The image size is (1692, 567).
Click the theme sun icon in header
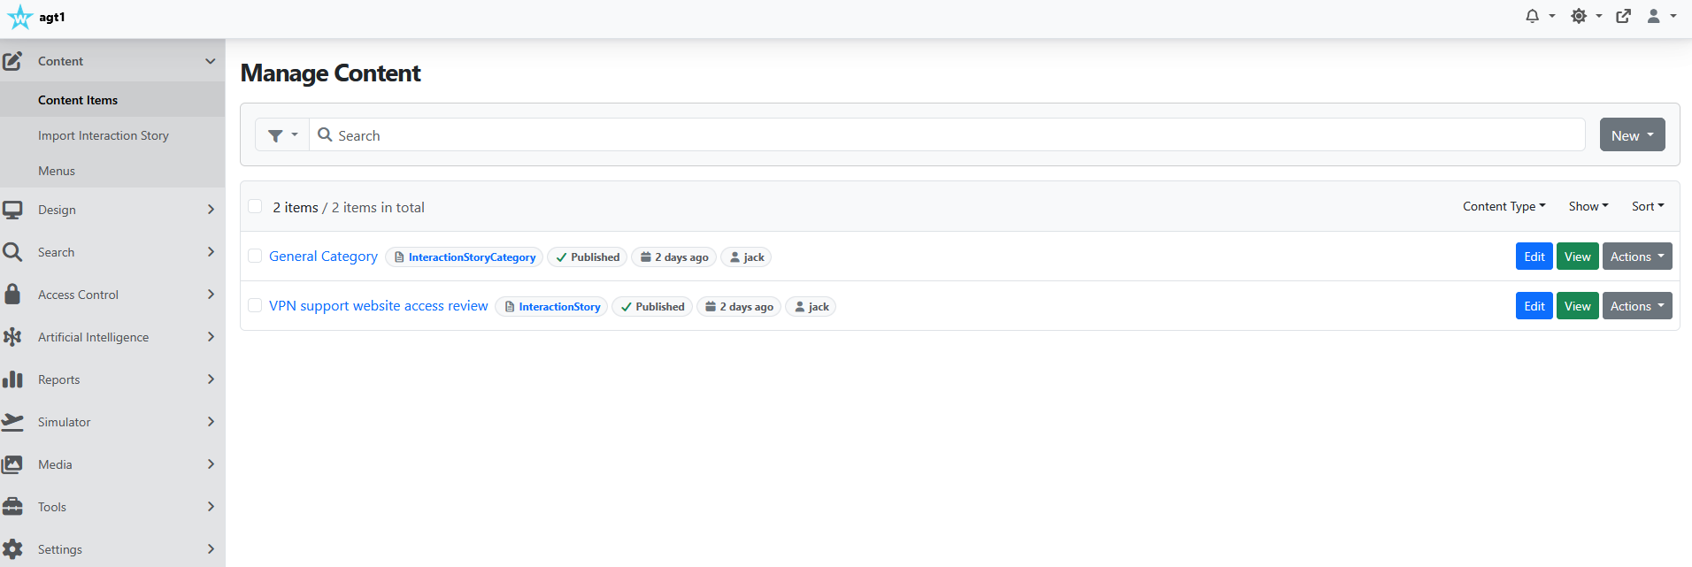click(x=1579, y=16)
